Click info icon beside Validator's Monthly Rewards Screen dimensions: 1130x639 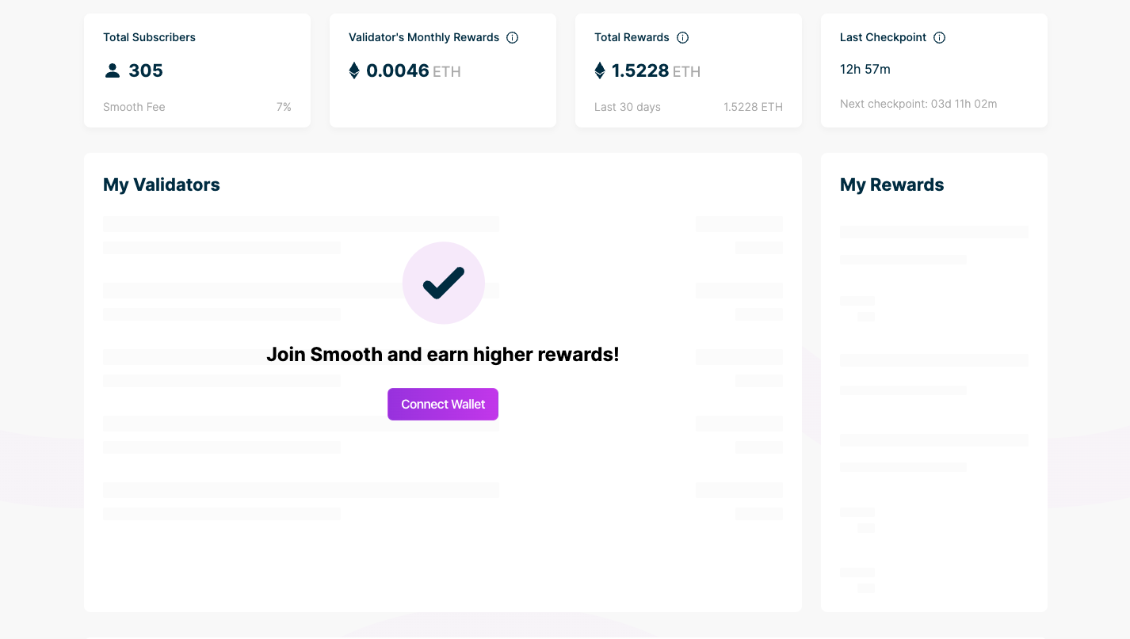[512, 37]
